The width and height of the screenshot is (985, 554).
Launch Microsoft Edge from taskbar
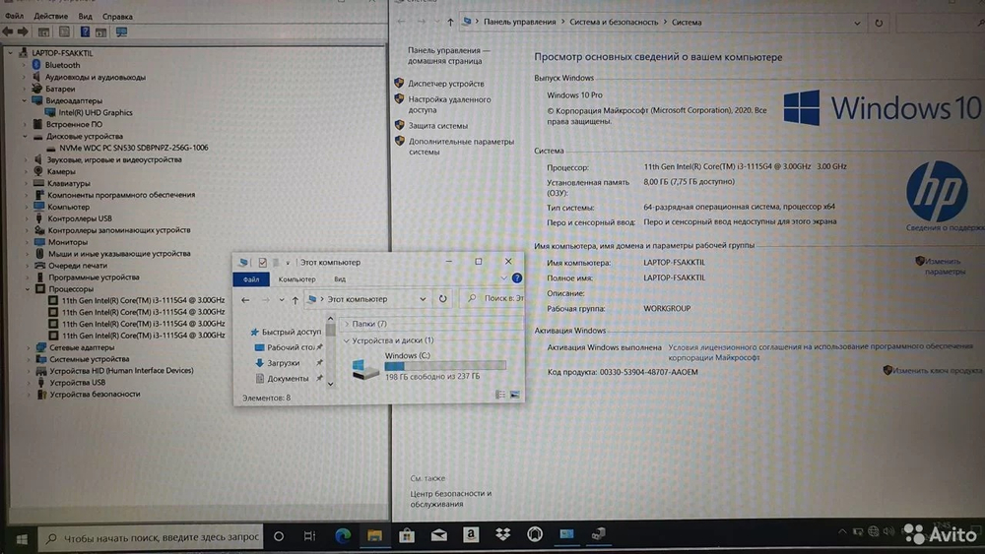343,536
